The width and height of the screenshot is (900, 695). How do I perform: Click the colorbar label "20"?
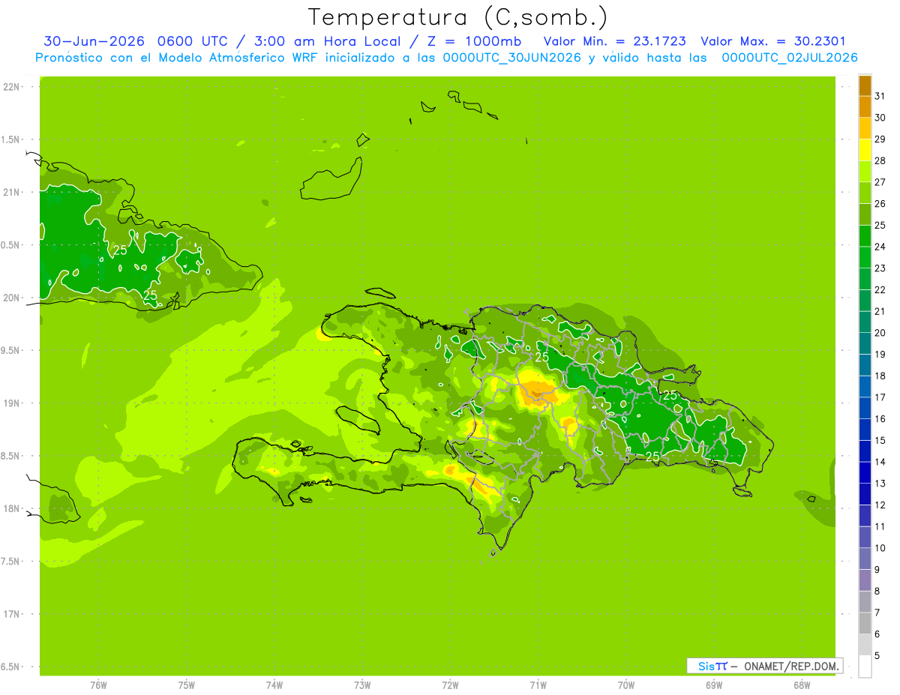coord(880,333)
